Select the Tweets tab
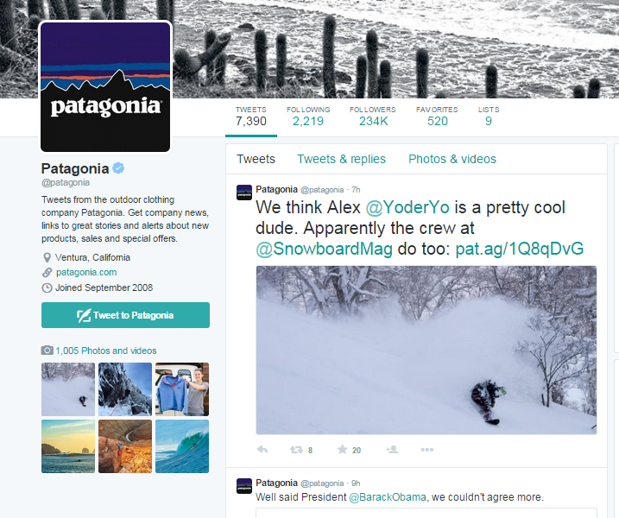Screen dimensions: 619x518 click(x=256, y=159)
